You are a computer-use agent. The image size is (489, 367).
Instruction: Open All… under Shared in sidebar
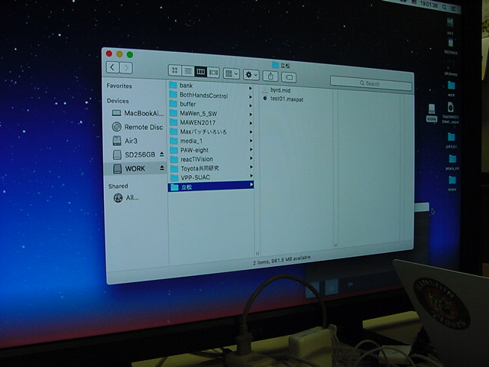[126, 198]
